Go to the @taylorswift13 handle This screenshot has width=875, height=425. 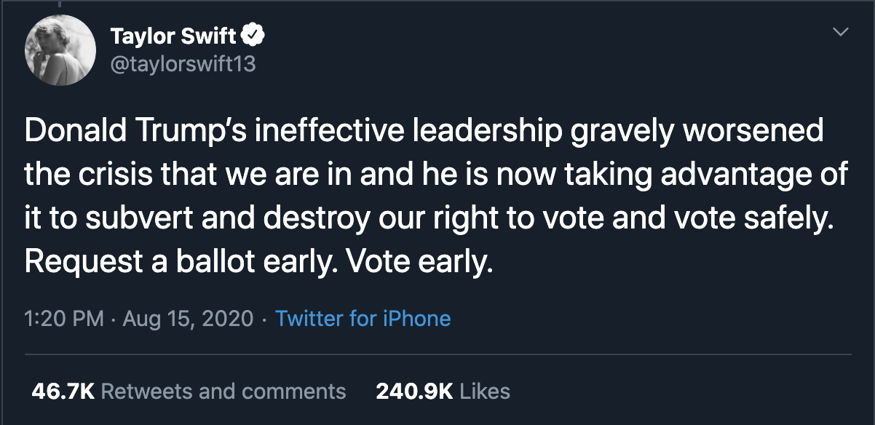[183, 64]
